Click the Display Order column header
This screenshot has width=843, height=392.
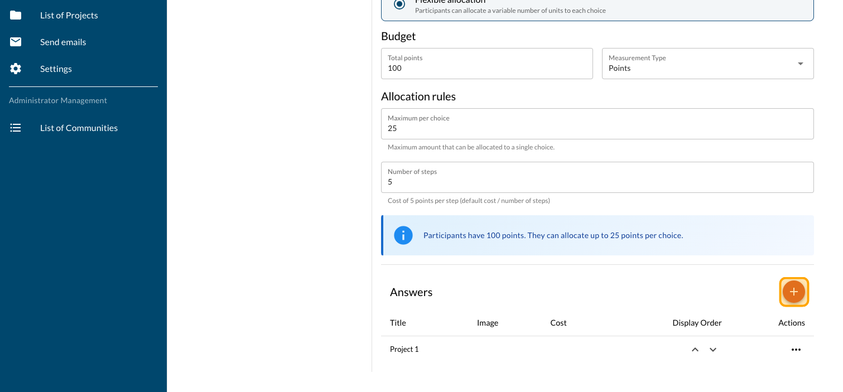tap(697, 323)
